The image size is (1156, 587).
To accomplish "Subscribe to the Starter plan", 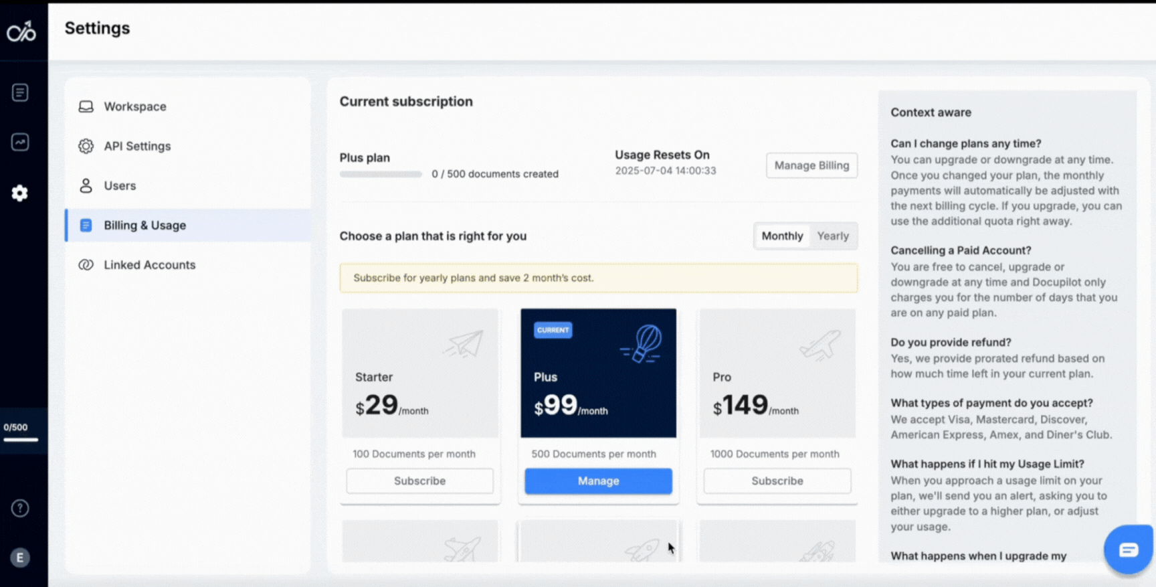I will [x=419, y=481].
